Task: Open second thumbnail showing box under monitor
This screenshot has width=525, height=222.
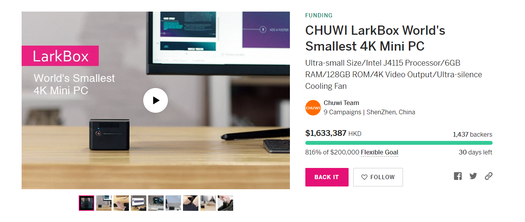Action: click(x=104, y=203)
